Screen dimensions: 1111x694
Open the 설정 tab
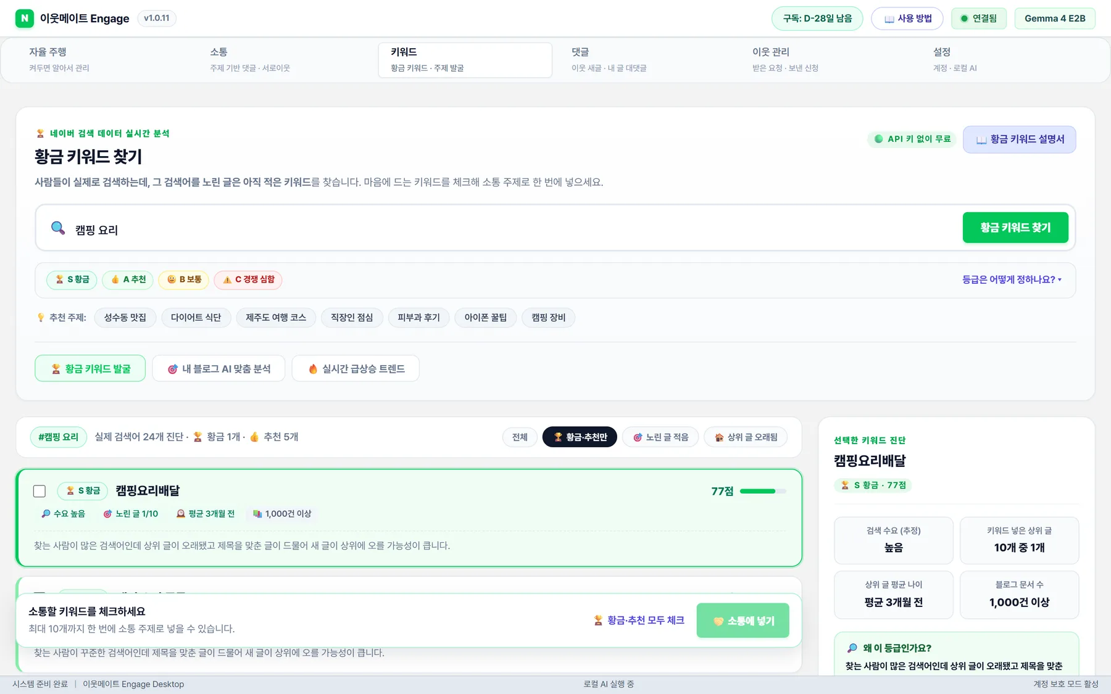(1008, 60)
